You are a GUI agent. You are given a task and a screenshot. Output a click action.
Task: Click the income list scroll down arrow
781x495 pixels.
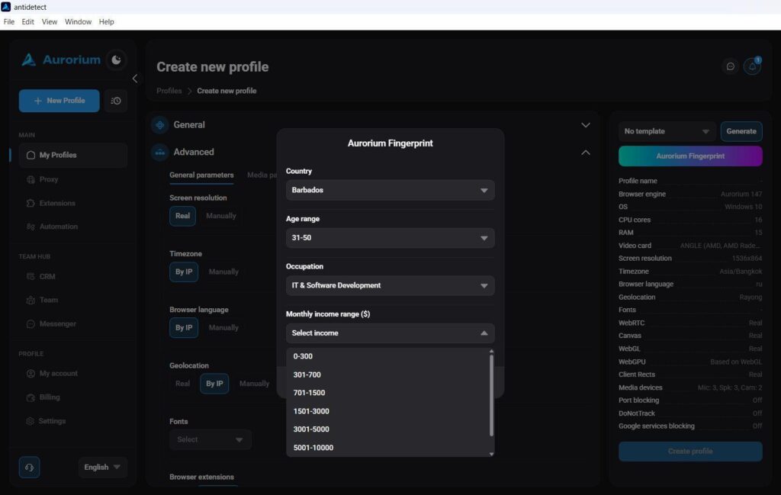[492, 454]
